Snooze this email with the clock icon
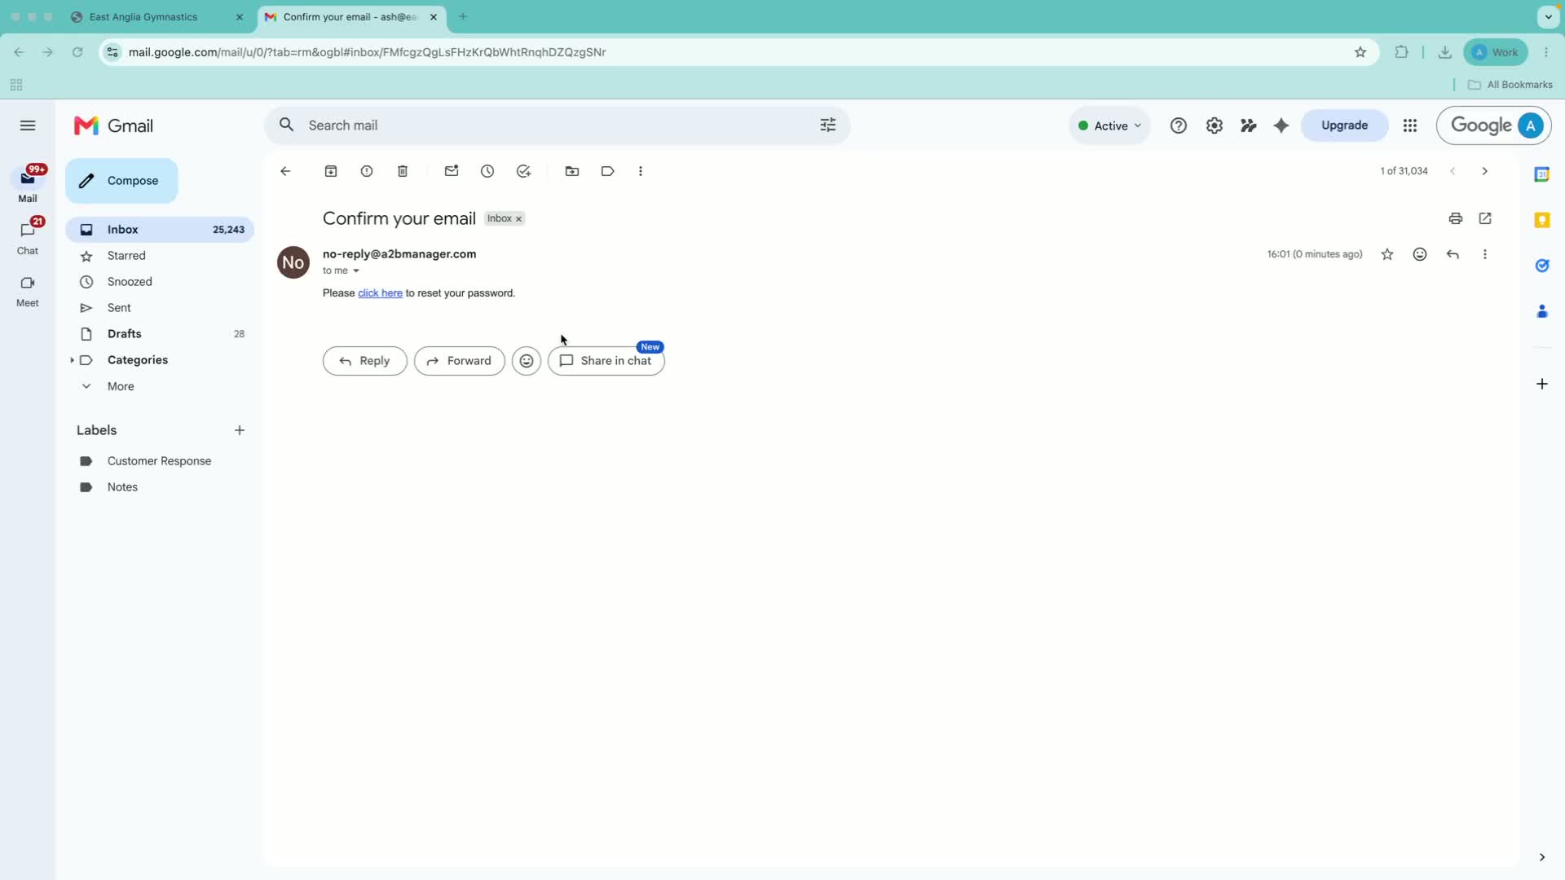Viewport: 1565px width, 880px height. click(x=487, y=171)
